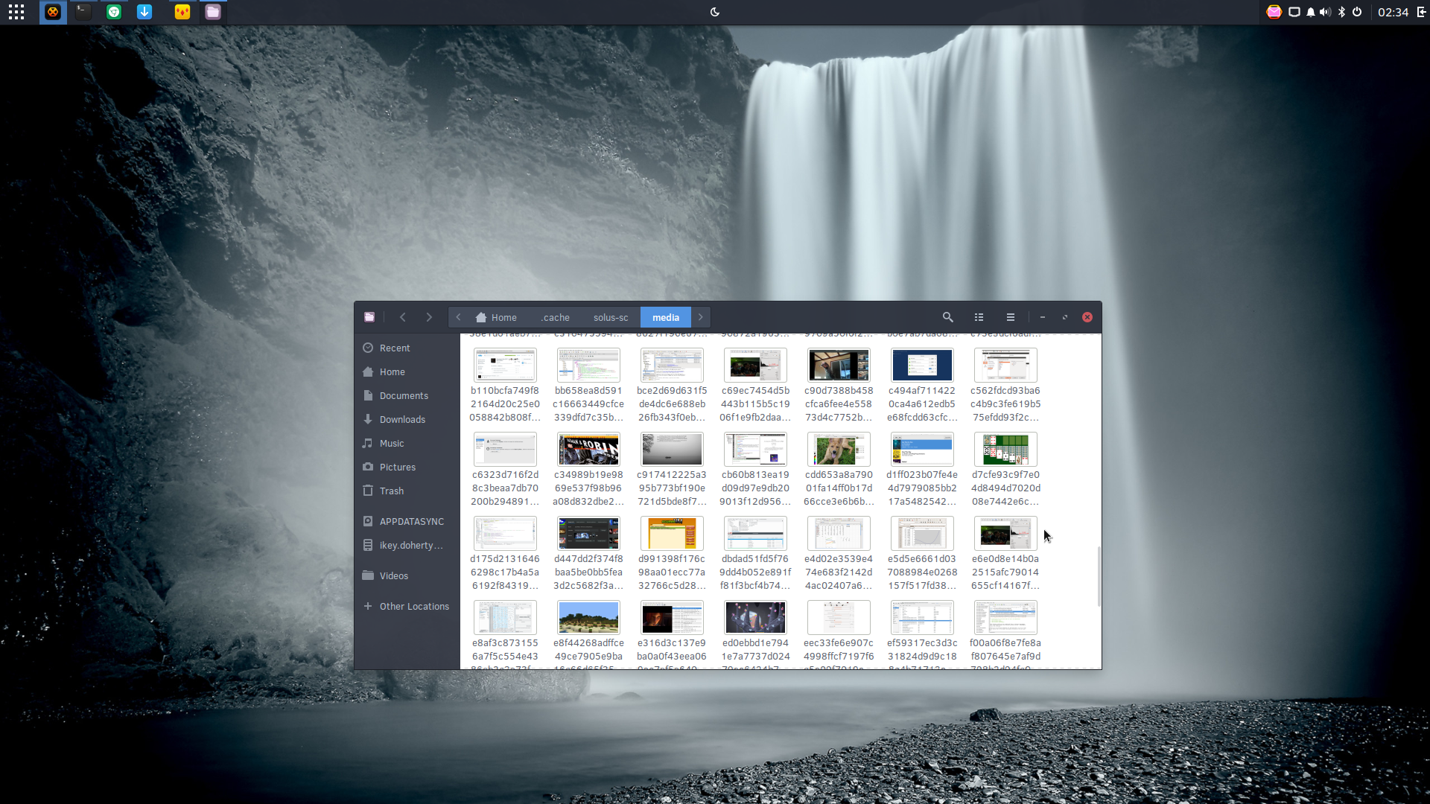The image size is (1430, 804).
Task: Select file c6323d716f2d thumbnail
Action: [505, 450]
